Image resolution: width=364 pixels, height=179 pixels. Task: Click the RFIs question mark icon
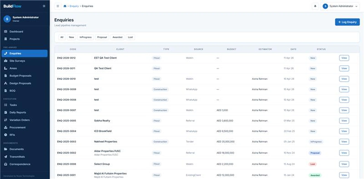(x=6, y=135)
